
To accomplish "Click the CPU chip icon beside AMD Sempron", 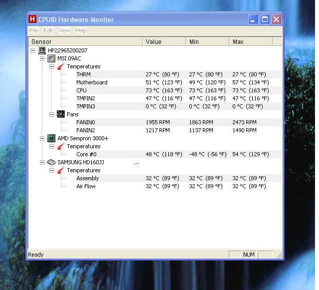I will pyautogui.click(x=51, y=138).
